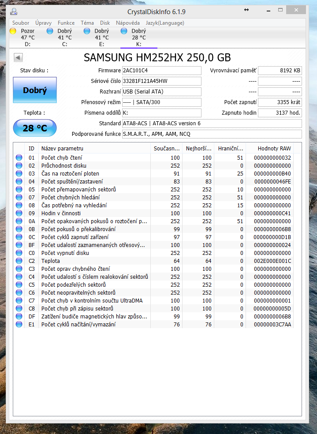Select the Počet chybných hledání row

(x=153, y=197)
